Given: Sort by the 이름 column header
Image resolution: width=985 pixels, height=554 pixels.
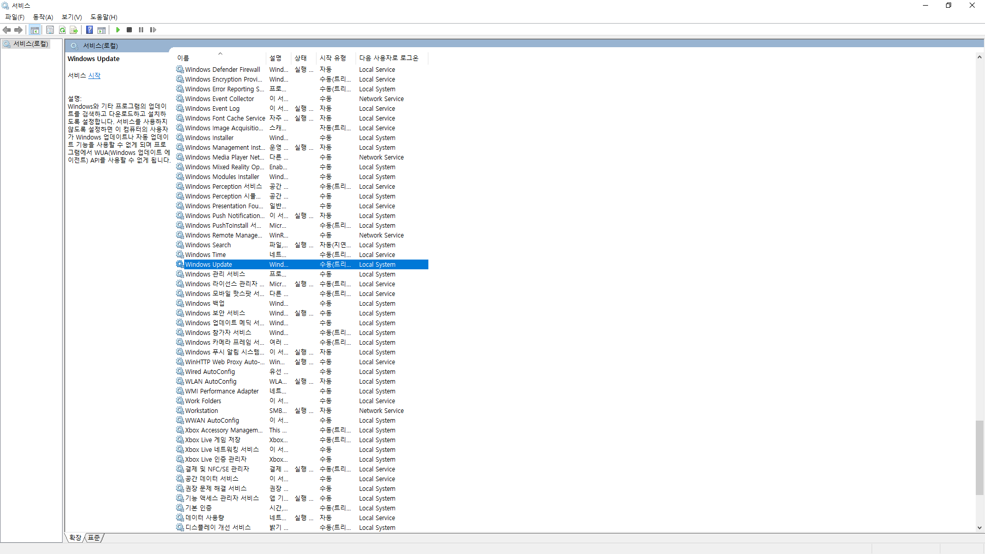Looking at the screenshot, I should click(184, 58).
